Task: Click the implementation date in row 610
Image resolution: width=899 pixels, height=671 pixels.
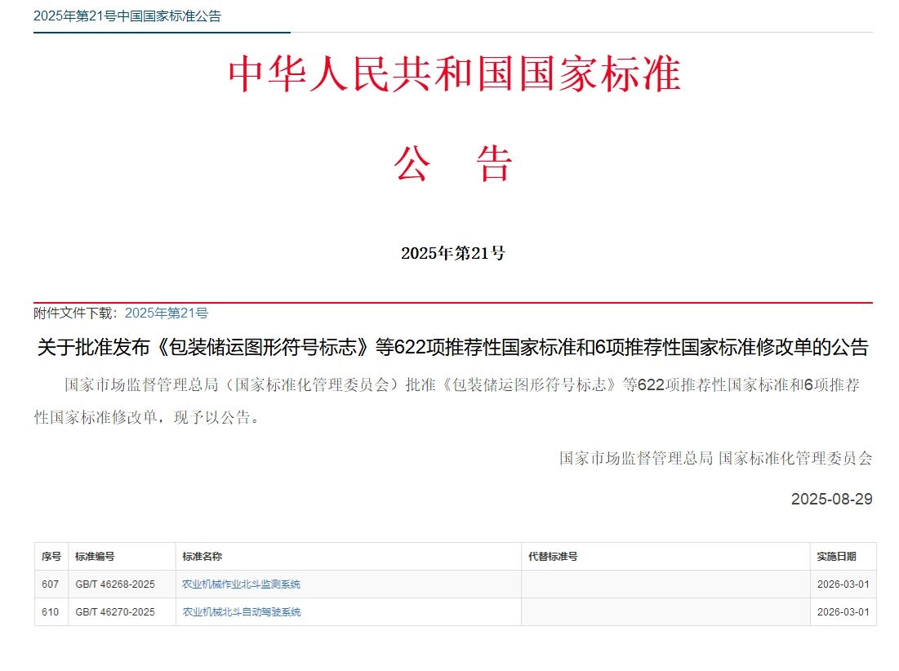Action: tap(843, 612)
